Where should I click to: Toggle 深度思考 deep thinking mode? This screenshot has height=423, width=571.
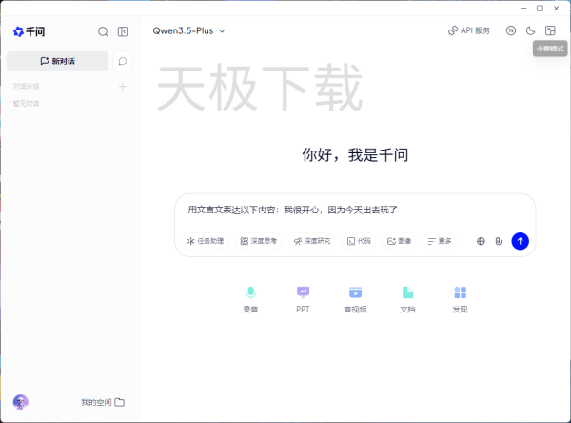(x=258, y=241)
